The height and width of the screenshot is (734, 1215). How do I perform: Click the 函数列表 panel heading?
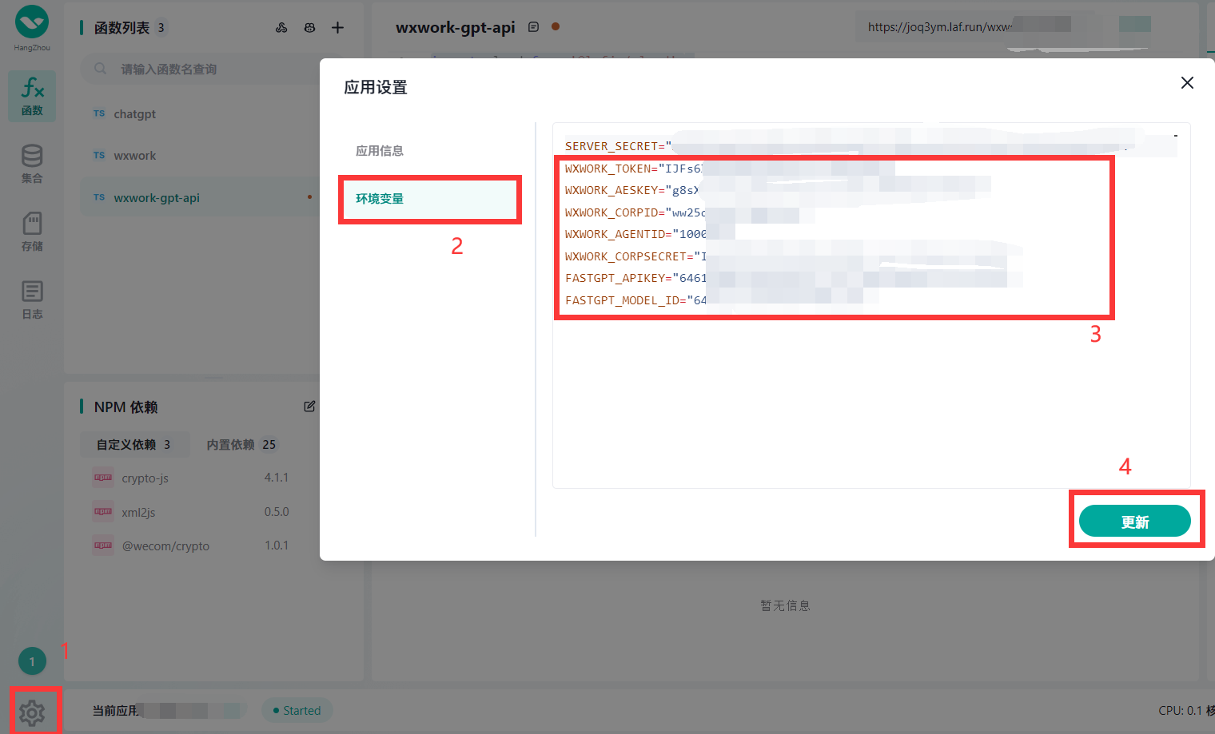pyautogui.click(x=121, y=28)
